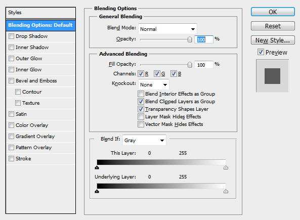Viewport: 300px width, 220px height.
Task: Toggle the Preview checkbox
Action: click(x=261, y=52)
